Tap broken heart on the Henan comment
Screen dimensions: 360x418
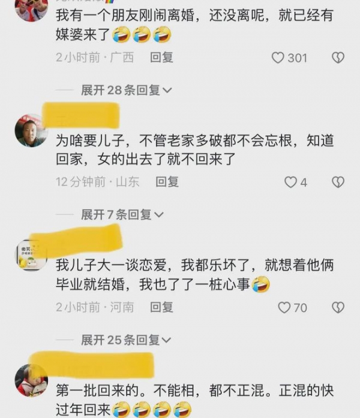(x=338, y=308)
